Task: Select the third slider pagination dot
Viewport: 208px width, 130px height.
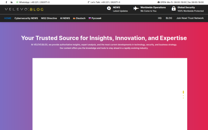Action: click(x=183, y=98)
